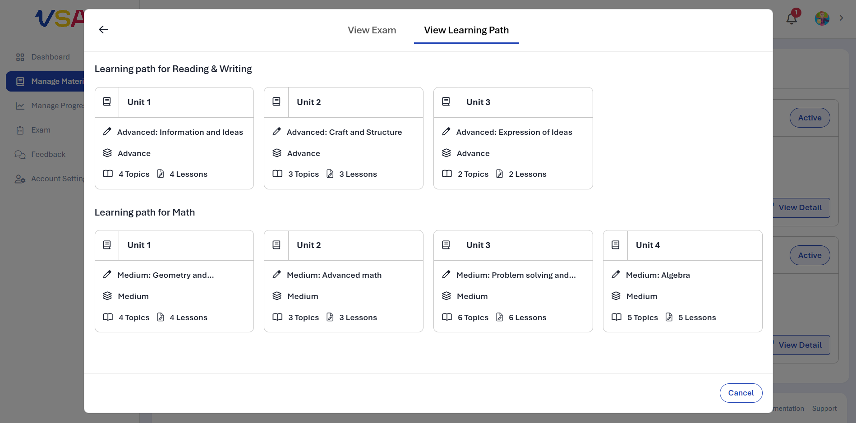Cancel the learning path dialog
This screenshot has width=856, height=423.
click(x=741, y=393)
